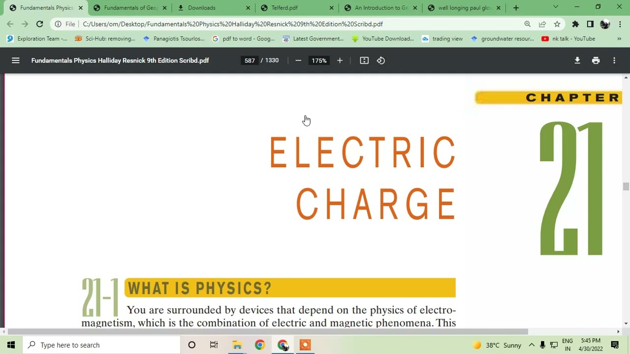This screenshot has height=354, width=630.
Task: Open the notification center icon
Action: click(x=615, y=345)
